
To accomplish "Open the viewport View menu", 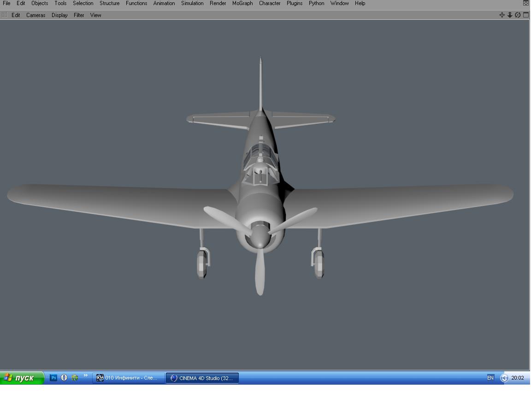I will [x=95, y=15].
